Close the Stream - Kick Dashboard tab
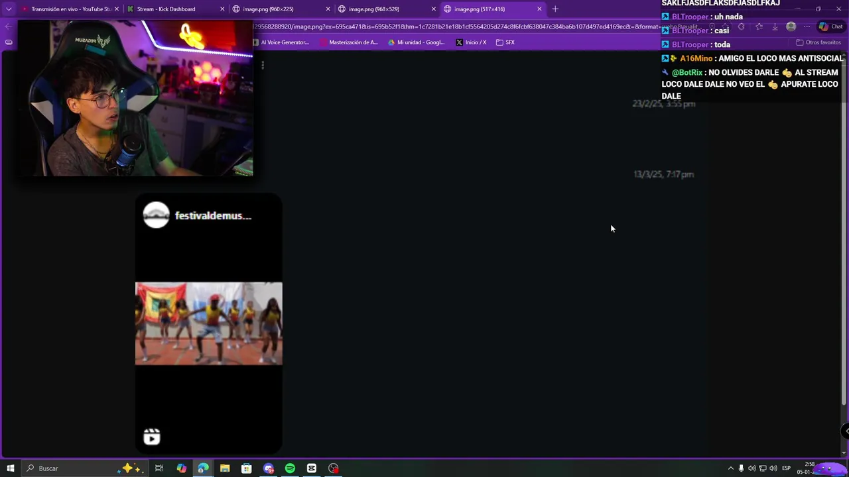Viewport: 849px width, 477px height. [x=222, y=9]
